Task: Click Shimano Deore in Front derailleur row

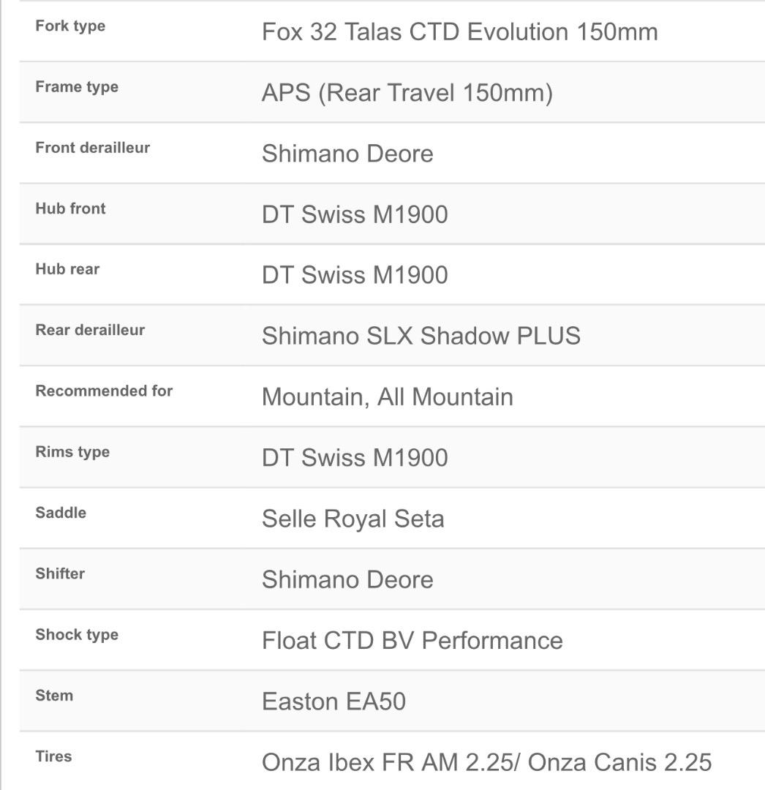Action: click(x=347, y=154)
